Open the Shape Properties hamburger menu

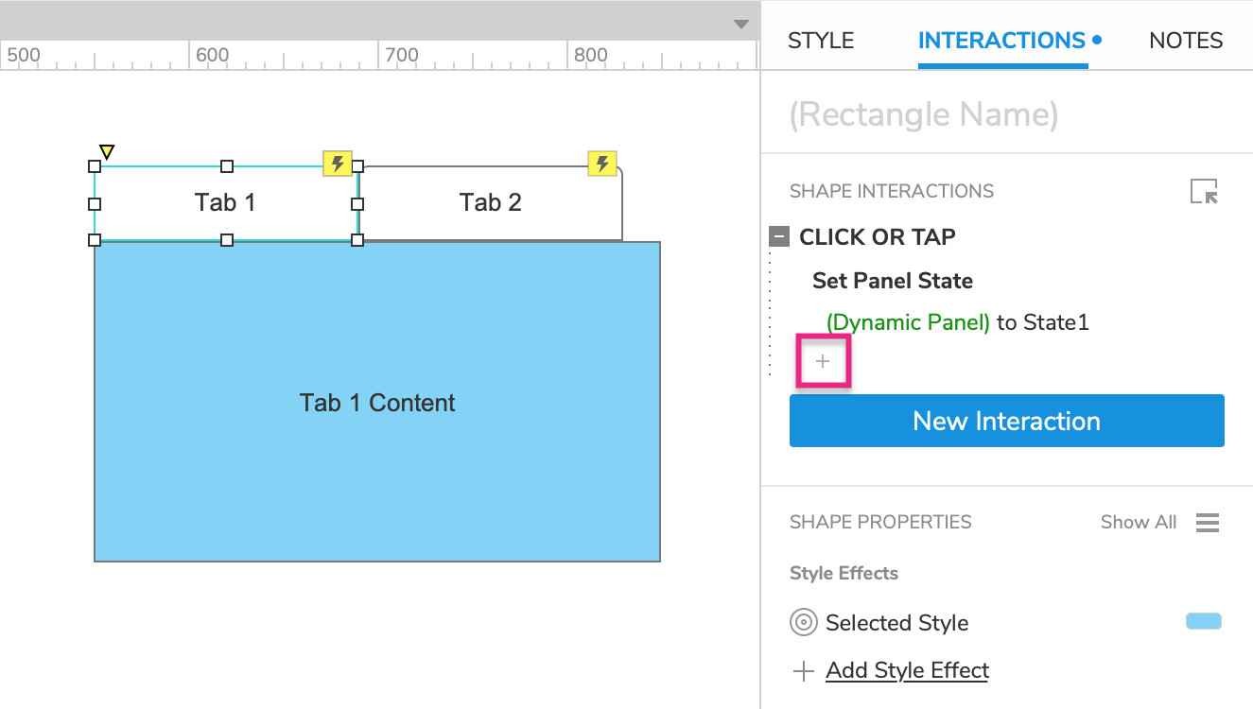click(1208, 523)
